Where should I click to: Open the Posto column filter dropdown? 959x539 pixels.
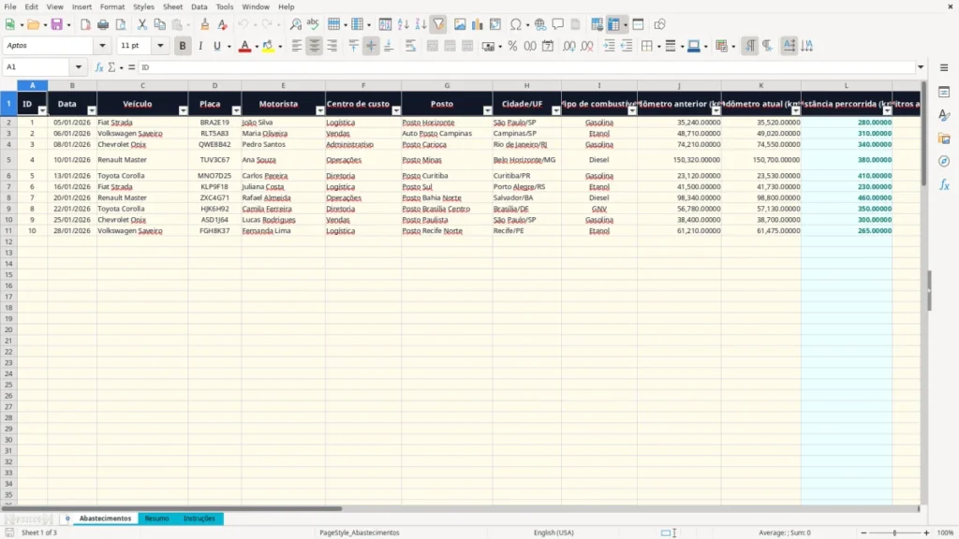[x=487, y=110]
